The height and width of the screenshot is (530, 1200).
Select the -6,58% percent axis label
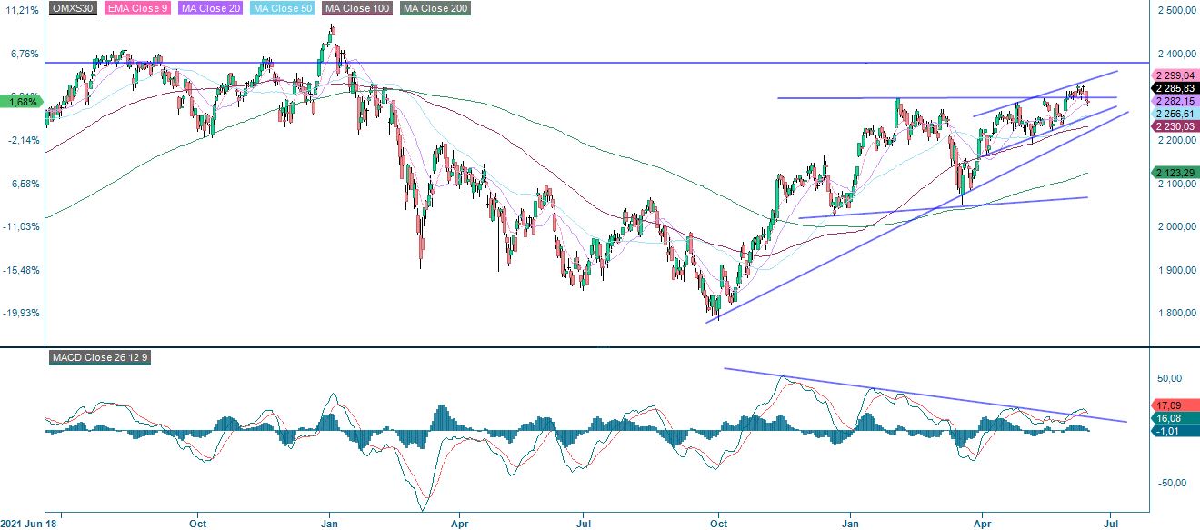[x=22, y=184]
